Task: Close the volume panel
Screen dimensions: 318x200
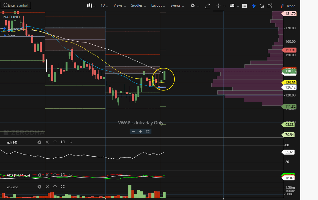Action: (x=47, y=187)
